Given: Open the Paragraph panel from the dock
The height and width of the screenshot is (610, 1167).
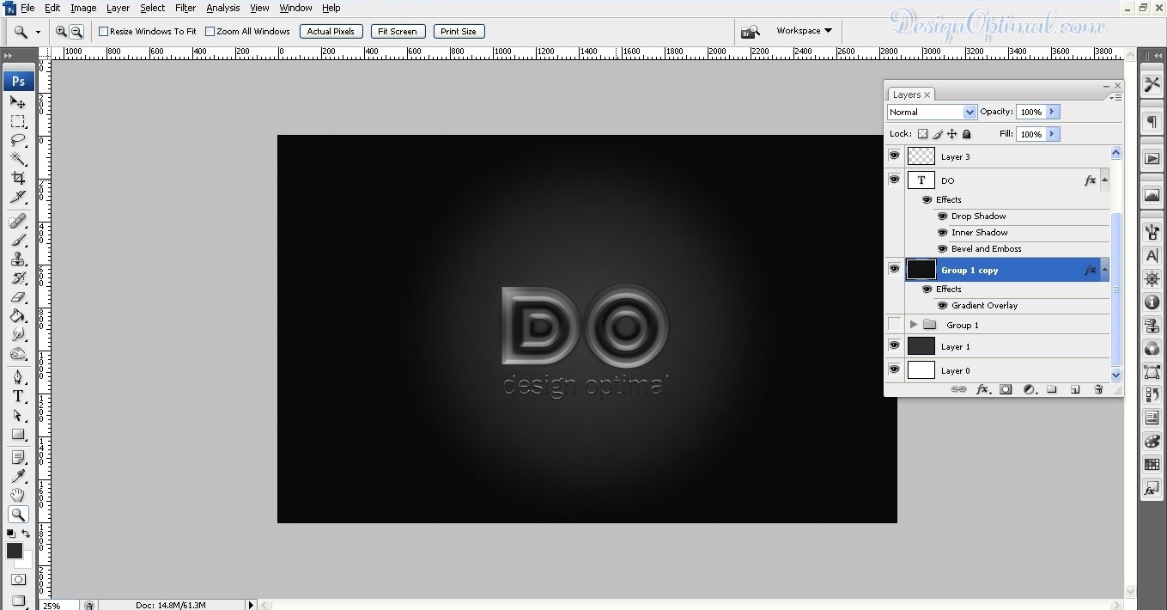Looking at the screenshot, I should point(1152,122).
